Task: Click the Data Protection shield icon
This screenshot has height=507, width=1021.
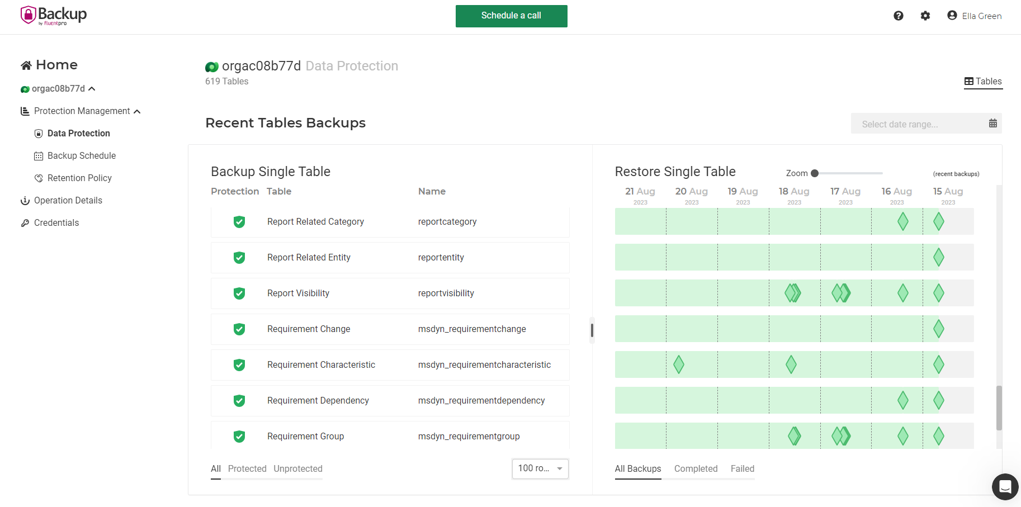Action: [38, 133]
